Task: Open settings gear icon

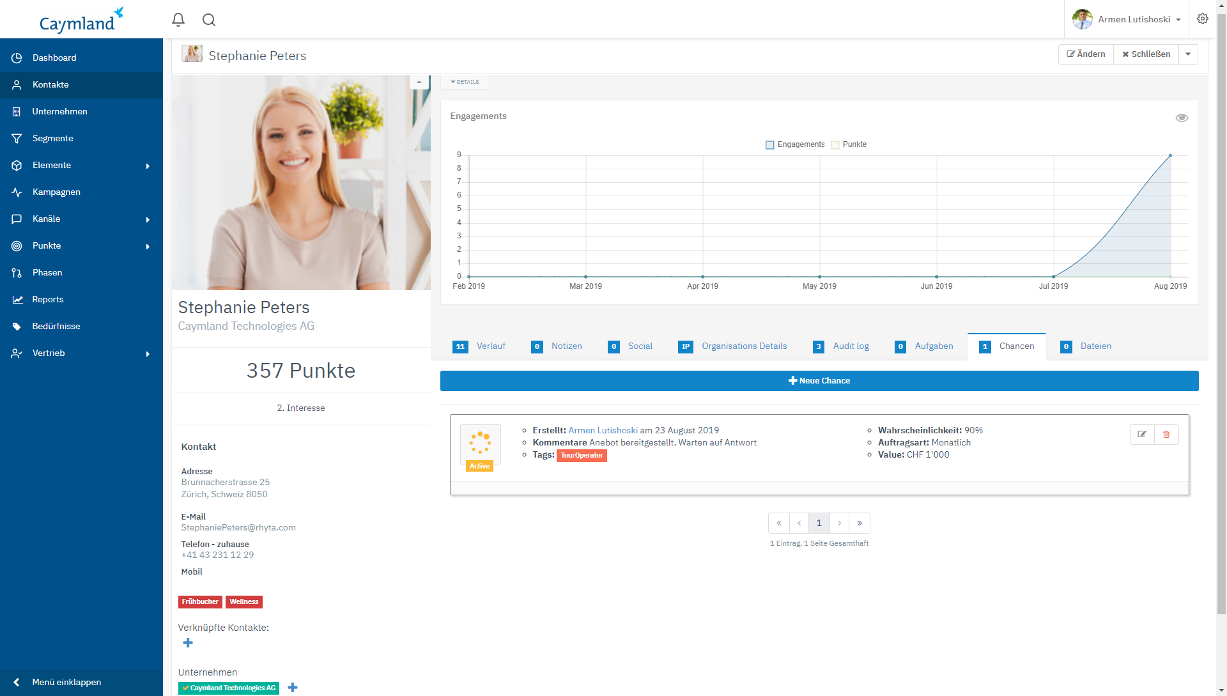Action: tap(1203, 19)
